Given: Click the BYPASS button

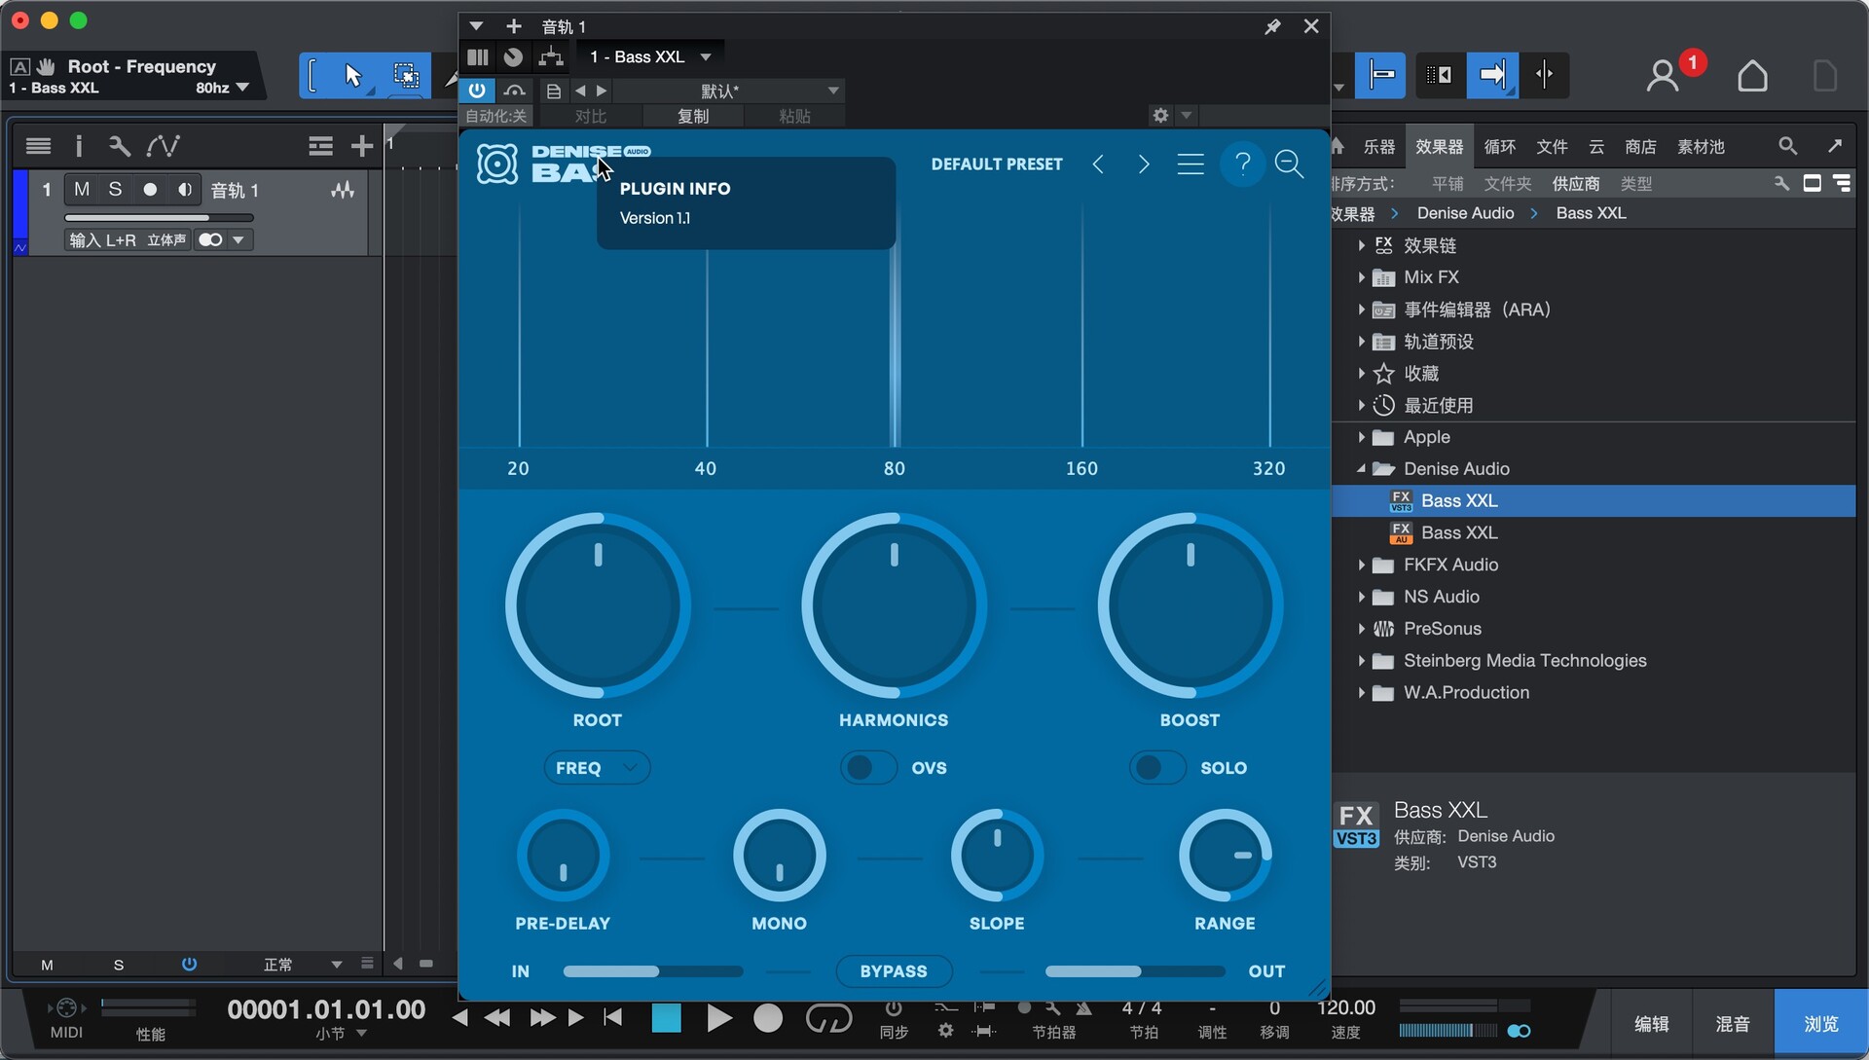Looking at the screenshot, I should 893,971.
